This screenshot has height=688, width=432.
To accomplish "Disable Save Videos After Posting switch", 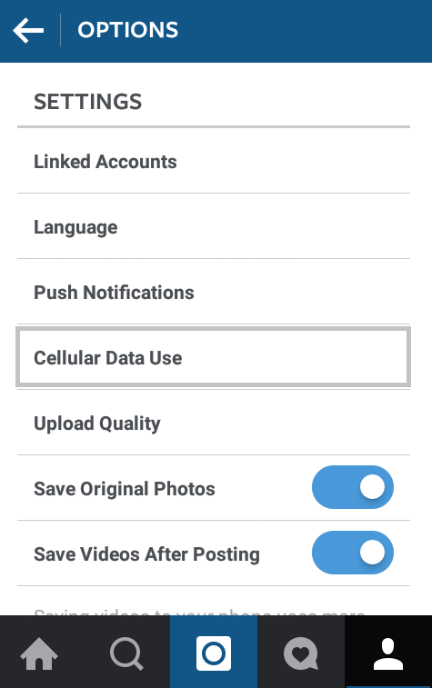I will (353, 553).
